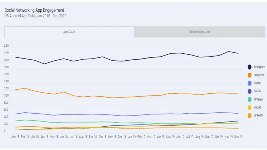This screenshot has width=267, height=150.
Task: Toggle the TikTok legend label
Action: click(x=257, y=91)
